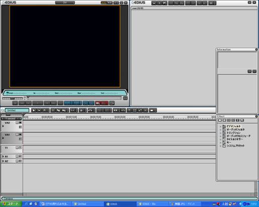The height and width of the screenshot is (207, 259).
Task: Expand the A2 audio track
Action: tap(3, 161)
